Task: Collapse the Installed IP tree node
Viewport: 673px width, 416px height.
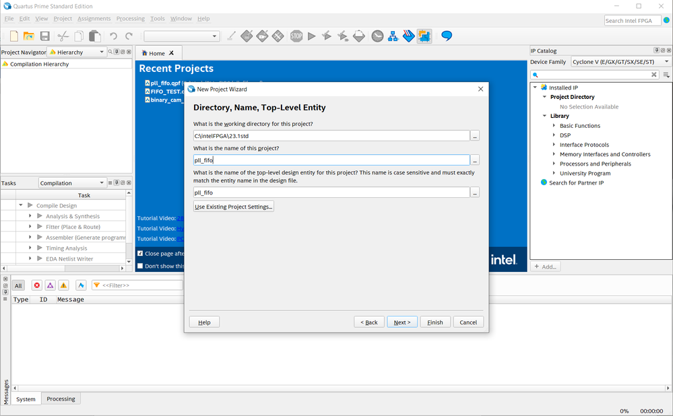Action: 535,88
